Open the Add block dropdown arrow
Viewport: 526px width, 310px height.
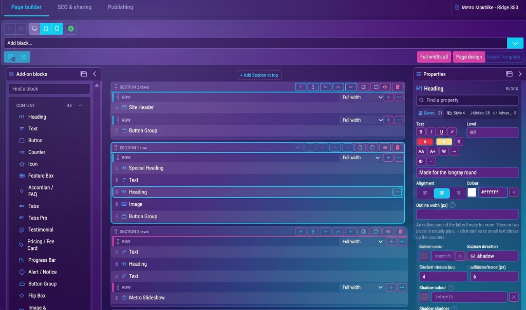[515, 43]
